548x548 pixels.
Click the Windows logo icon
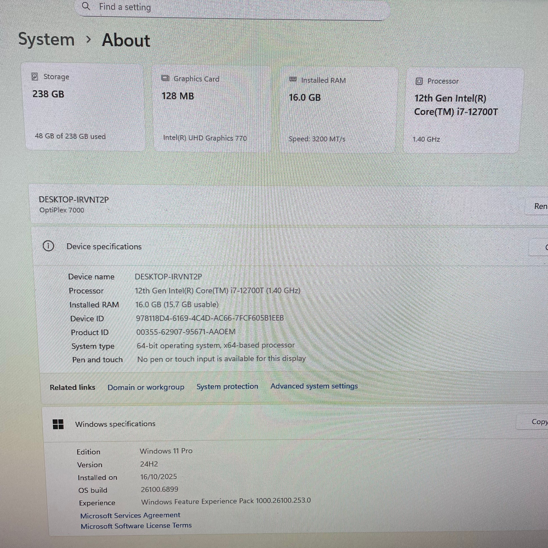tap(58, 424)
